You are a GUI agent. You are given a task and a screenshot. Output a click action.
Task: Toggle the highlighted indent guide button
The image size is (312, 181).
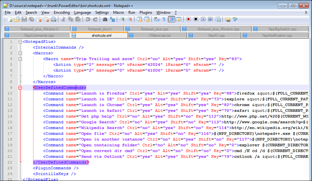[171, 19]
